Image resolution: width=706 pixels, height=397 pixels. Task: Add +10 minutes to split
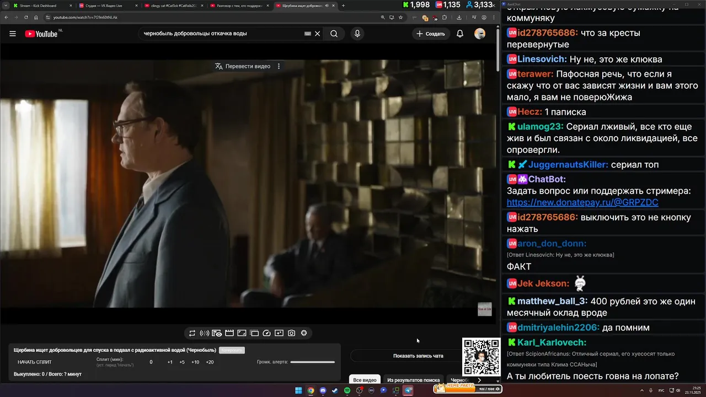195,362
